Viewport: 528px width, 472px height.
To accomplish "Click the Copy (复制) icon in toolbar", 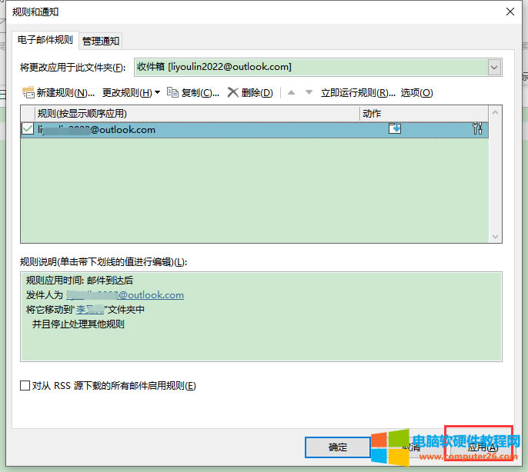I will (172, 93).
